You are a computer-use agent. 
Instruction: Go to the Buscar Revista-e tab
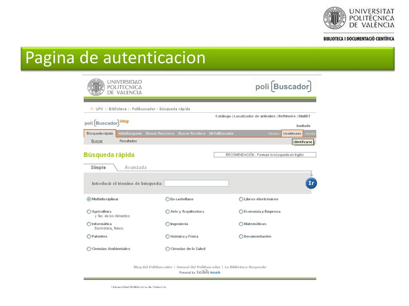192,133
